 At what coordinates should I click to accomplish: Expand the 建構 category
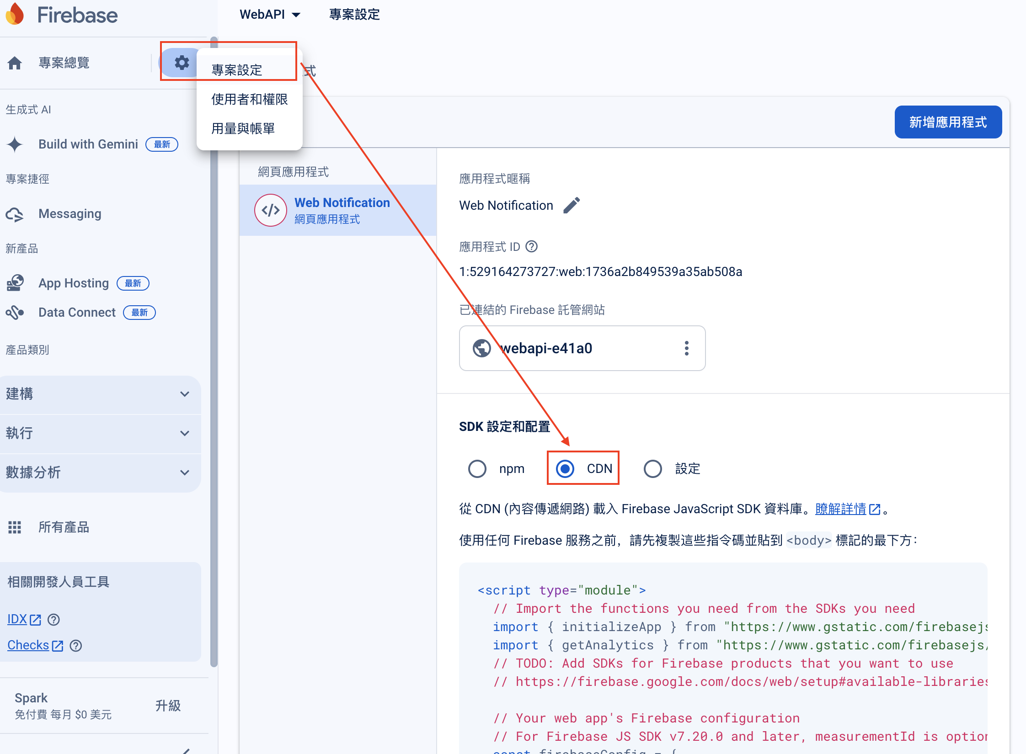tap(101, 394)
